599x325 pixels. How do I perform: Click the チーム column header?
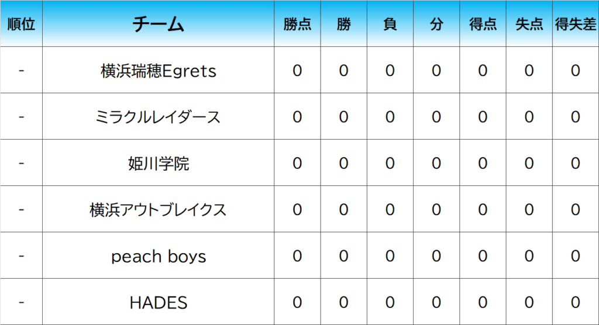point(159,25)
